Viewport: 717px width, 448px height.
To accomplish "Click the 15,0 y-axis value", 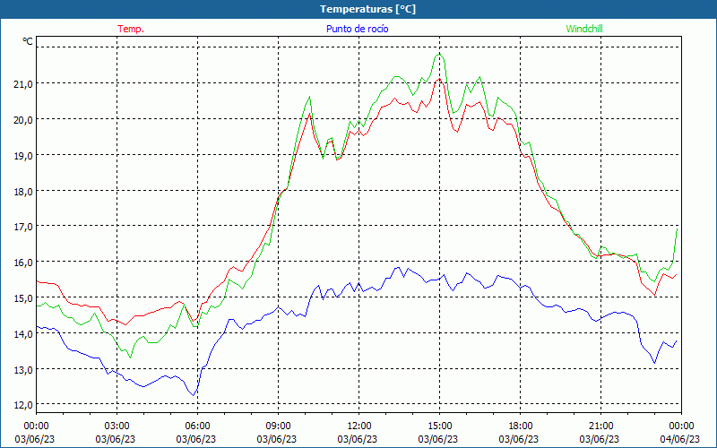I will pos(24,298).
